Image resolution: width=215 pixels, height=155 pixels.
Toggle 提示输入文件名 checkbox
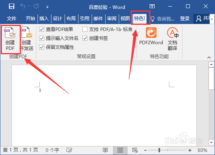pos(41,38)
